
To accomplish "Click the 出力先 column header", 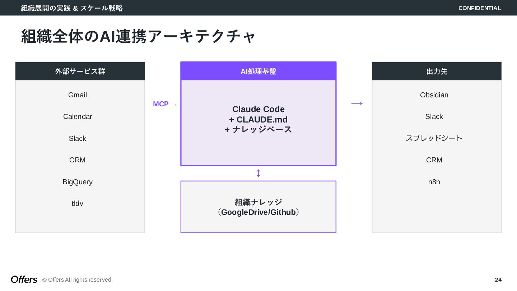I will pyautogui.click(x=437, y=71).
